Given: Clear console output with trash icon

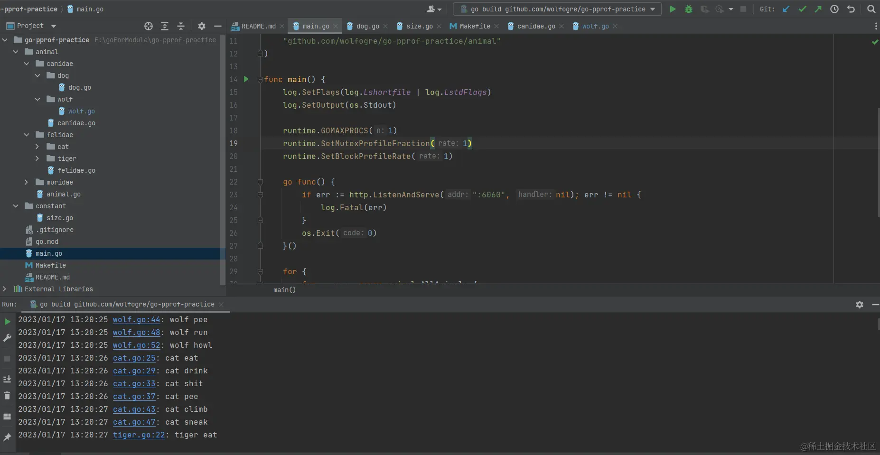Looking at the screenshot, I should (x=7, y=396).
